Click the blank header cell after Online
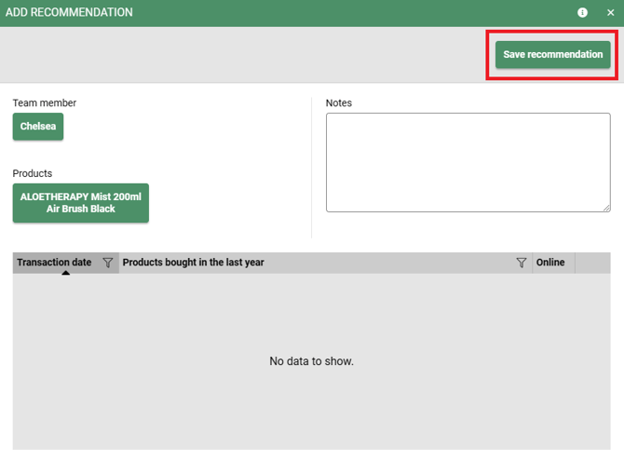 tap(593, 263)
